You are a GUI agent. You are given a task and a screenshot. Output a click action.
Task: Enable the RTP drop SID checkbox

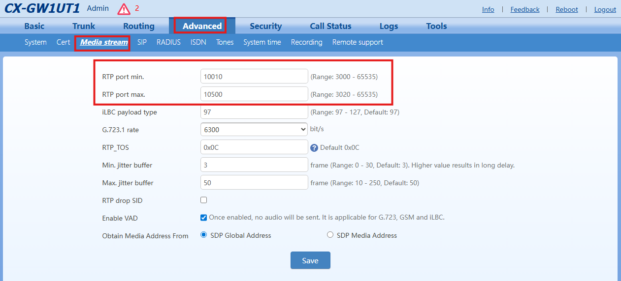(x=204, y=200)
